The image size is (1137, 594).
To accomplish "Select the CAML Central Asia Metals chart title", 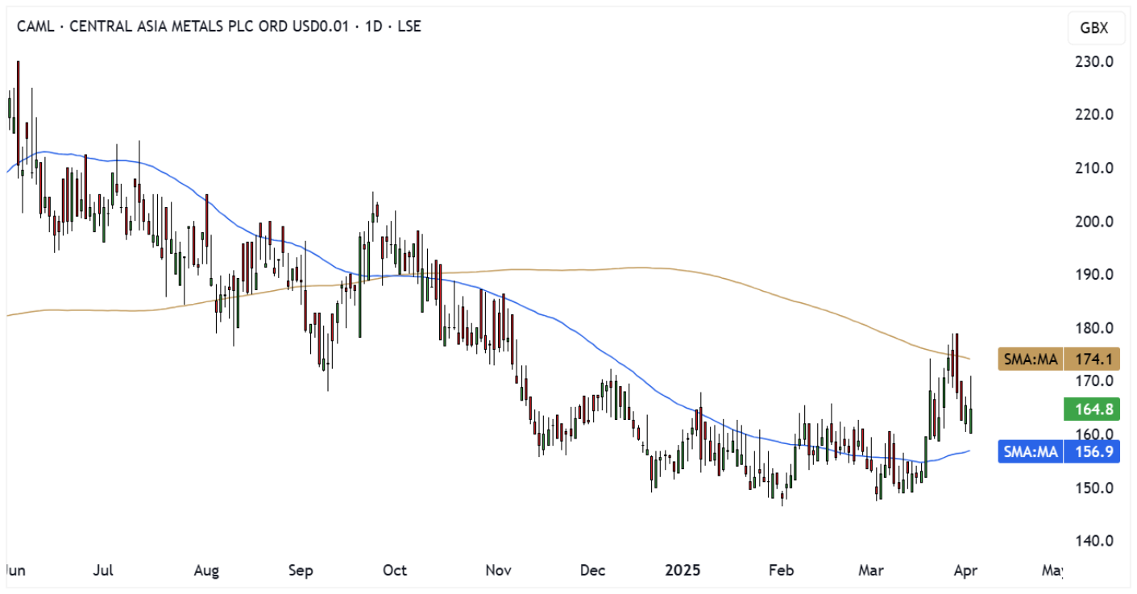I will [219, 26].
